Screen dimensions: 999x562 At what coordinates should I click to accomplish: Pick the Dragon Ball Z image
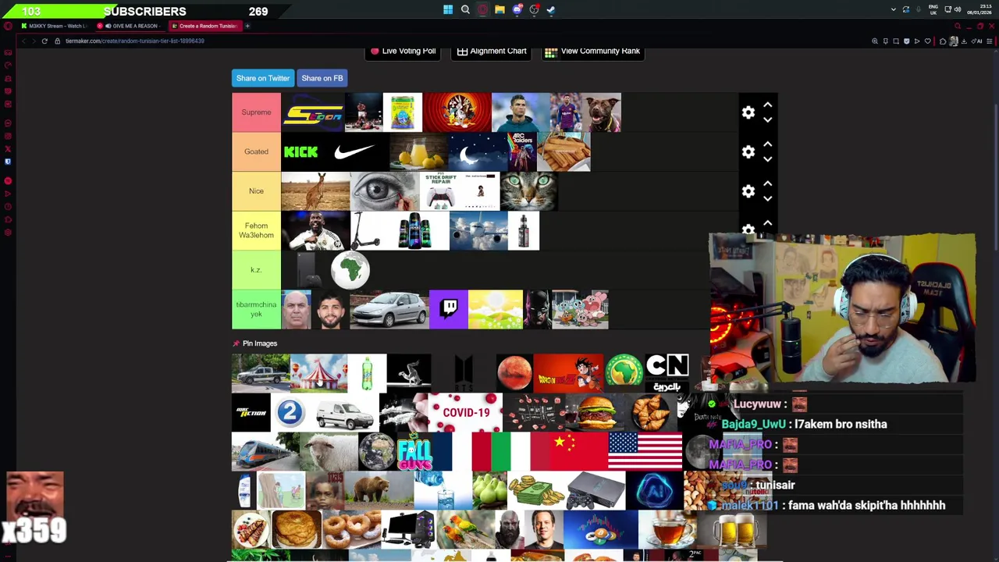tap(568, 373)
